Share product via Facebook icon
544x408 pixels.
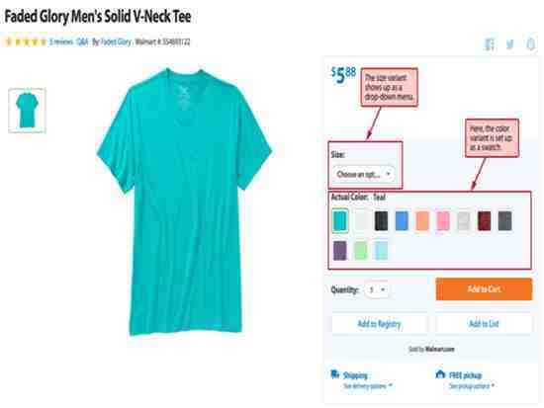490,44
